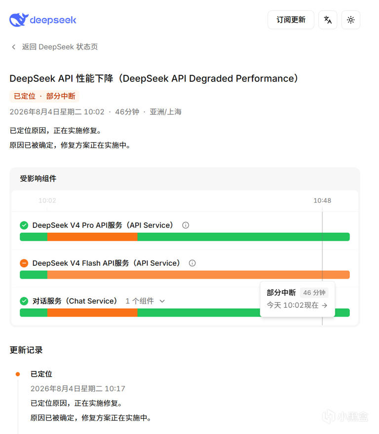The width and height of the screenshot is (379, 434).
Task: Click the 已定位 · 部分中断 status badge
Action: click(x=44, y=96)
